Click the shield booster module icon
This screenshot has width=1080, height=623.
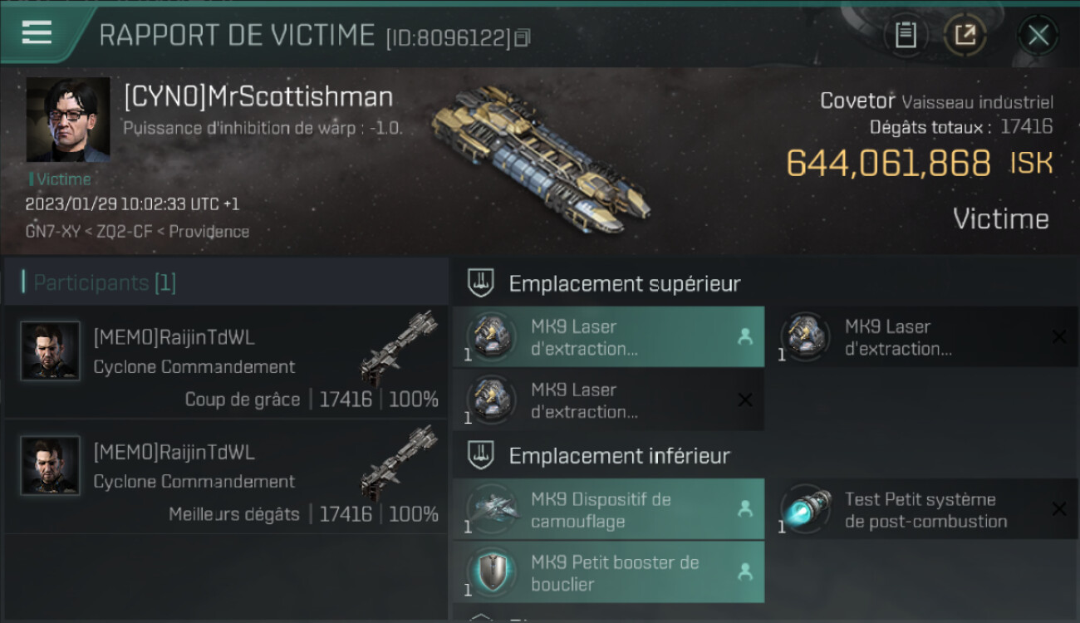pos(492,572)
